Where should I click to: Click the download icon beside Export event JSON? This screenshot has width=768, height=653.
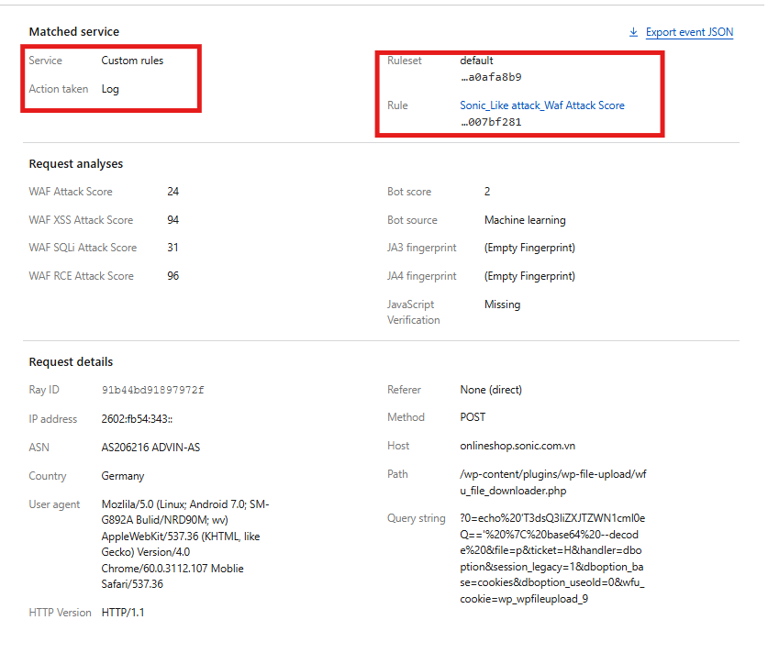point(633,32)
